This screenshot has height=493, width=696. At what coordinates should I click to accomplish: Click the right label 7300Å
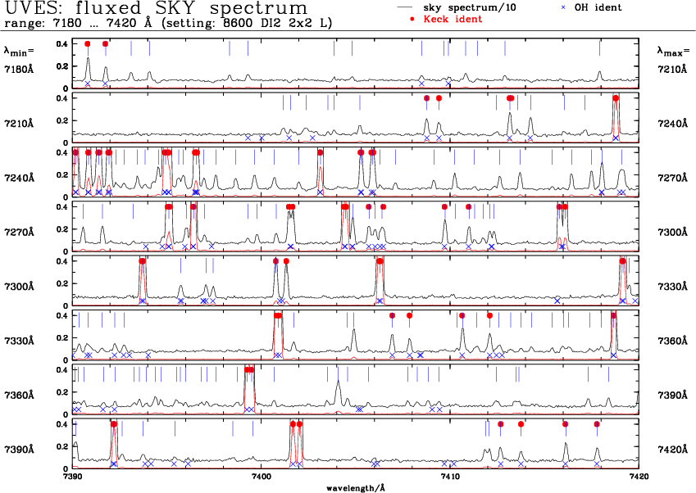point(672,233)
